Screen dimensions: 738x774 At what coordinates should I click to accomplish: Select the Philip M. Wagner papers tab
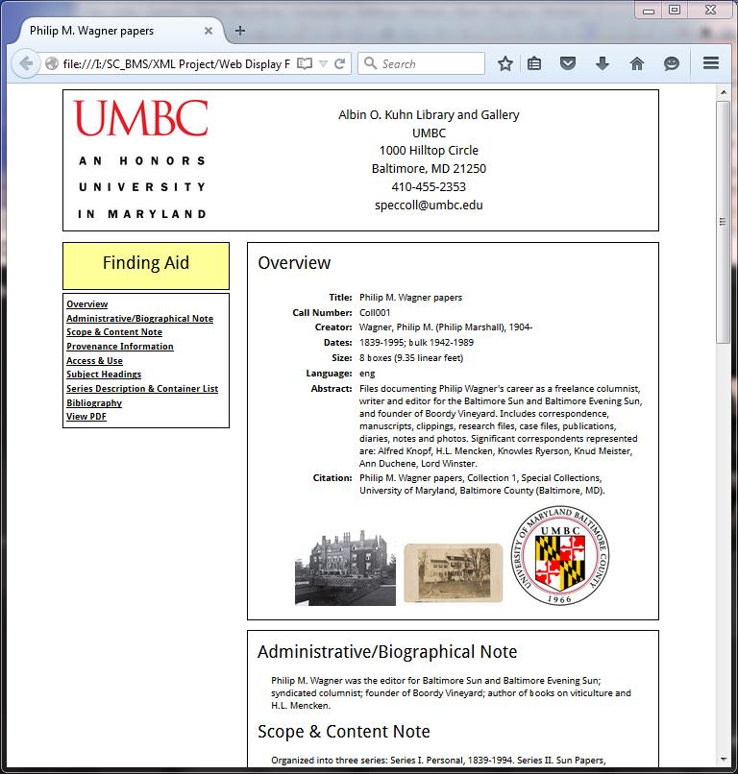pyautogui.click(x=118, y=31)
